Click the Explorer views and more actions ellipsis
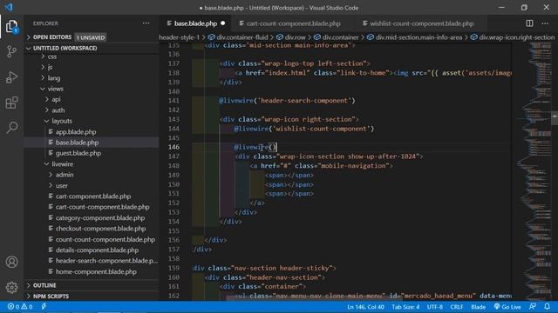This screenshot has height=313, width=558. coord(146,23)
